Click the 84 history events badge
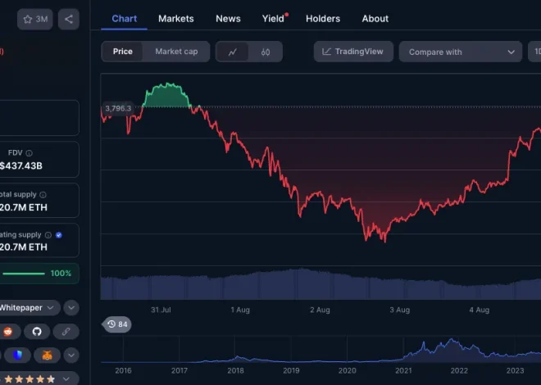Screen dimensions: 541x385 [117, 324]
